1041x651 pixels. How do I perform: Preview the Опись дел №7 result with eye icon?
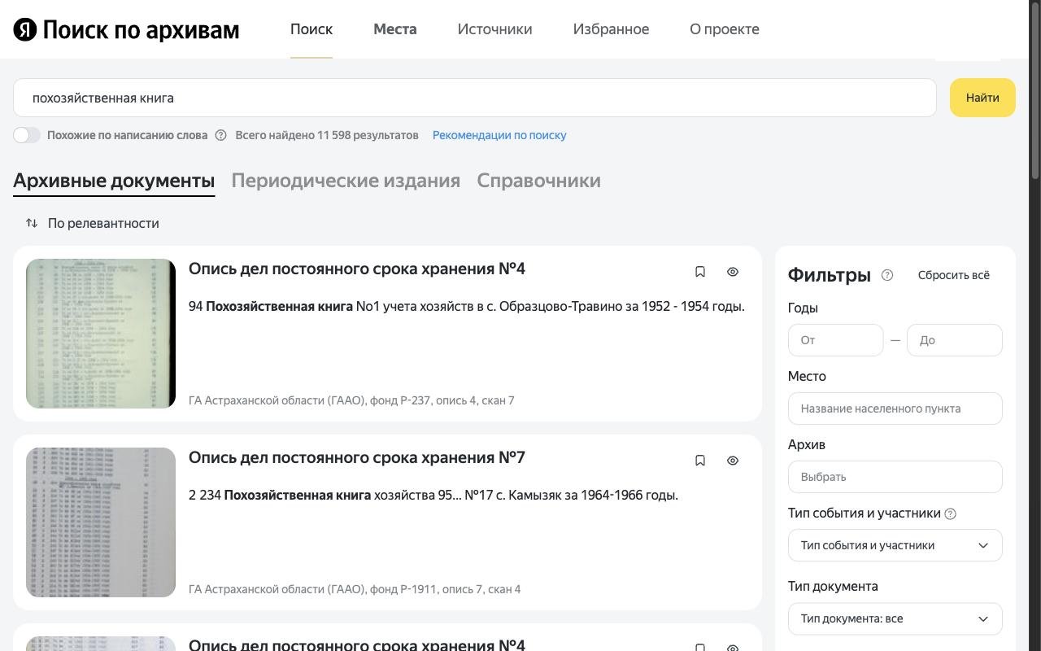click(733, 461)
